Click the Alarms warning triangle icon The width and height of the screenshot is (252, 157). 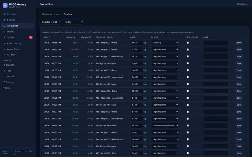click(4, 37)
